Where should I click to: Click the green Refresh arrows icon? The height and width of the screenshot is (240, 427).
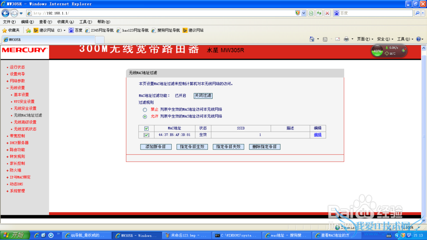click(x=319, y=13)
